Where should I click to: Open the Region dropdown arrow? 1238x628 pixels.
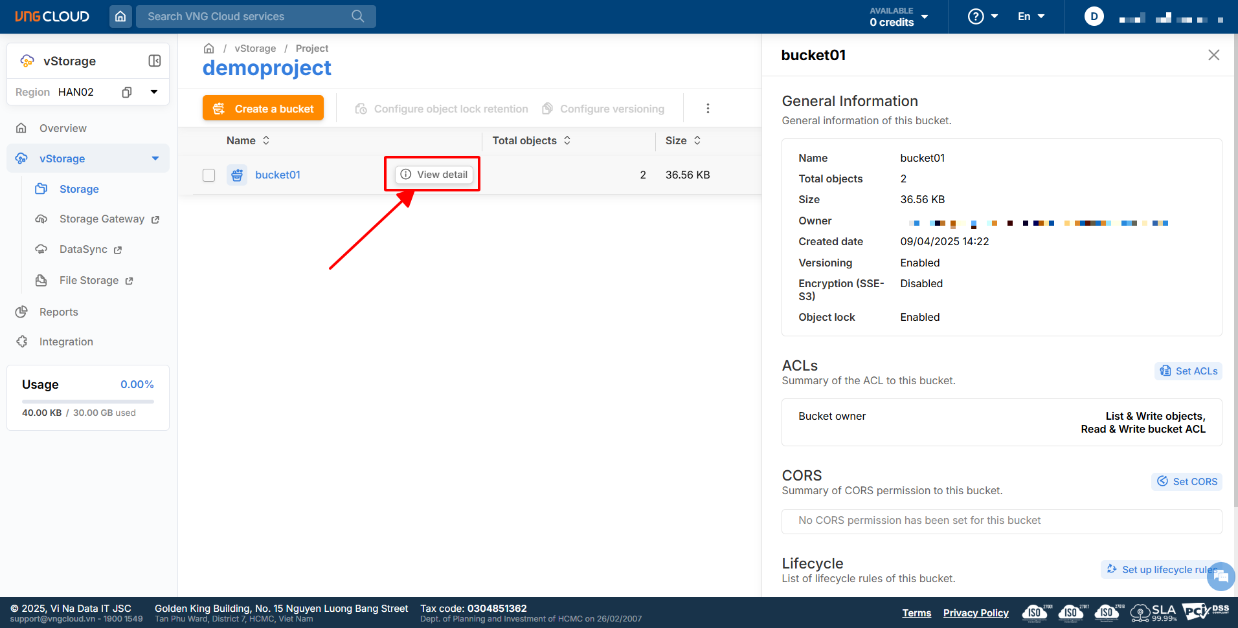coord(154,92)
